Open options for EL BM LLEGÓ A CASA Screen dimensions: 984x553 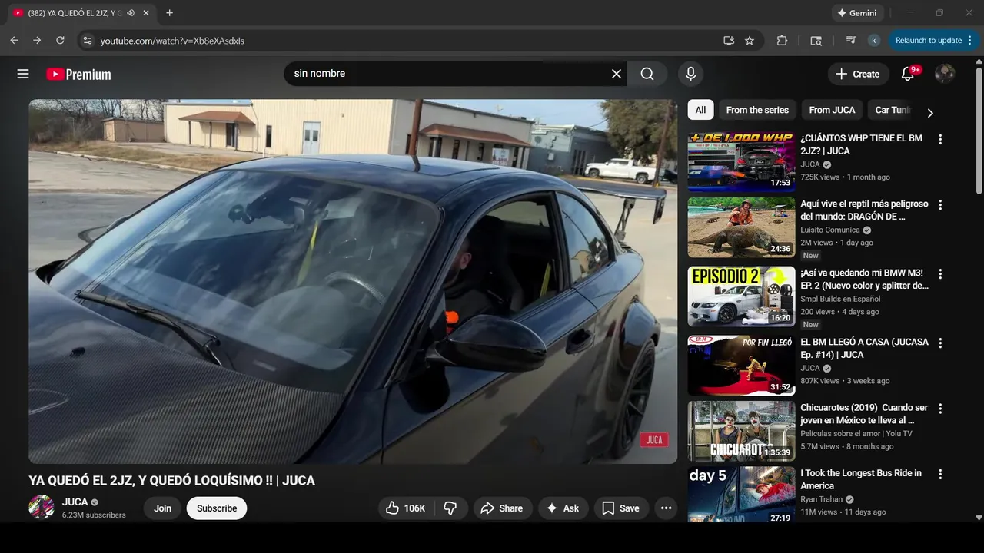(x=939, y=343)
